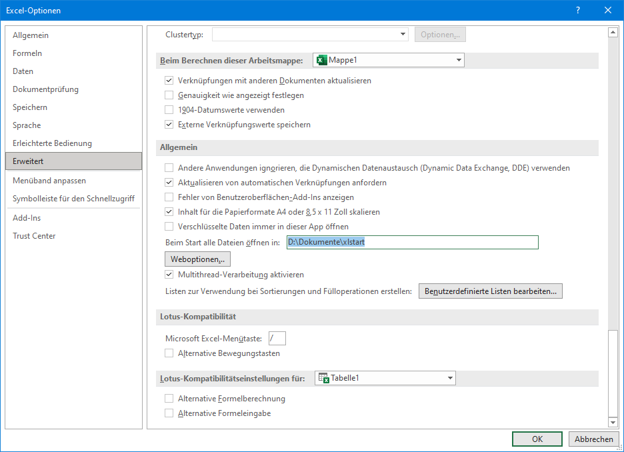Click the scrollbar down arrow
Screen dimensions: 624x452
click(613, 422)
